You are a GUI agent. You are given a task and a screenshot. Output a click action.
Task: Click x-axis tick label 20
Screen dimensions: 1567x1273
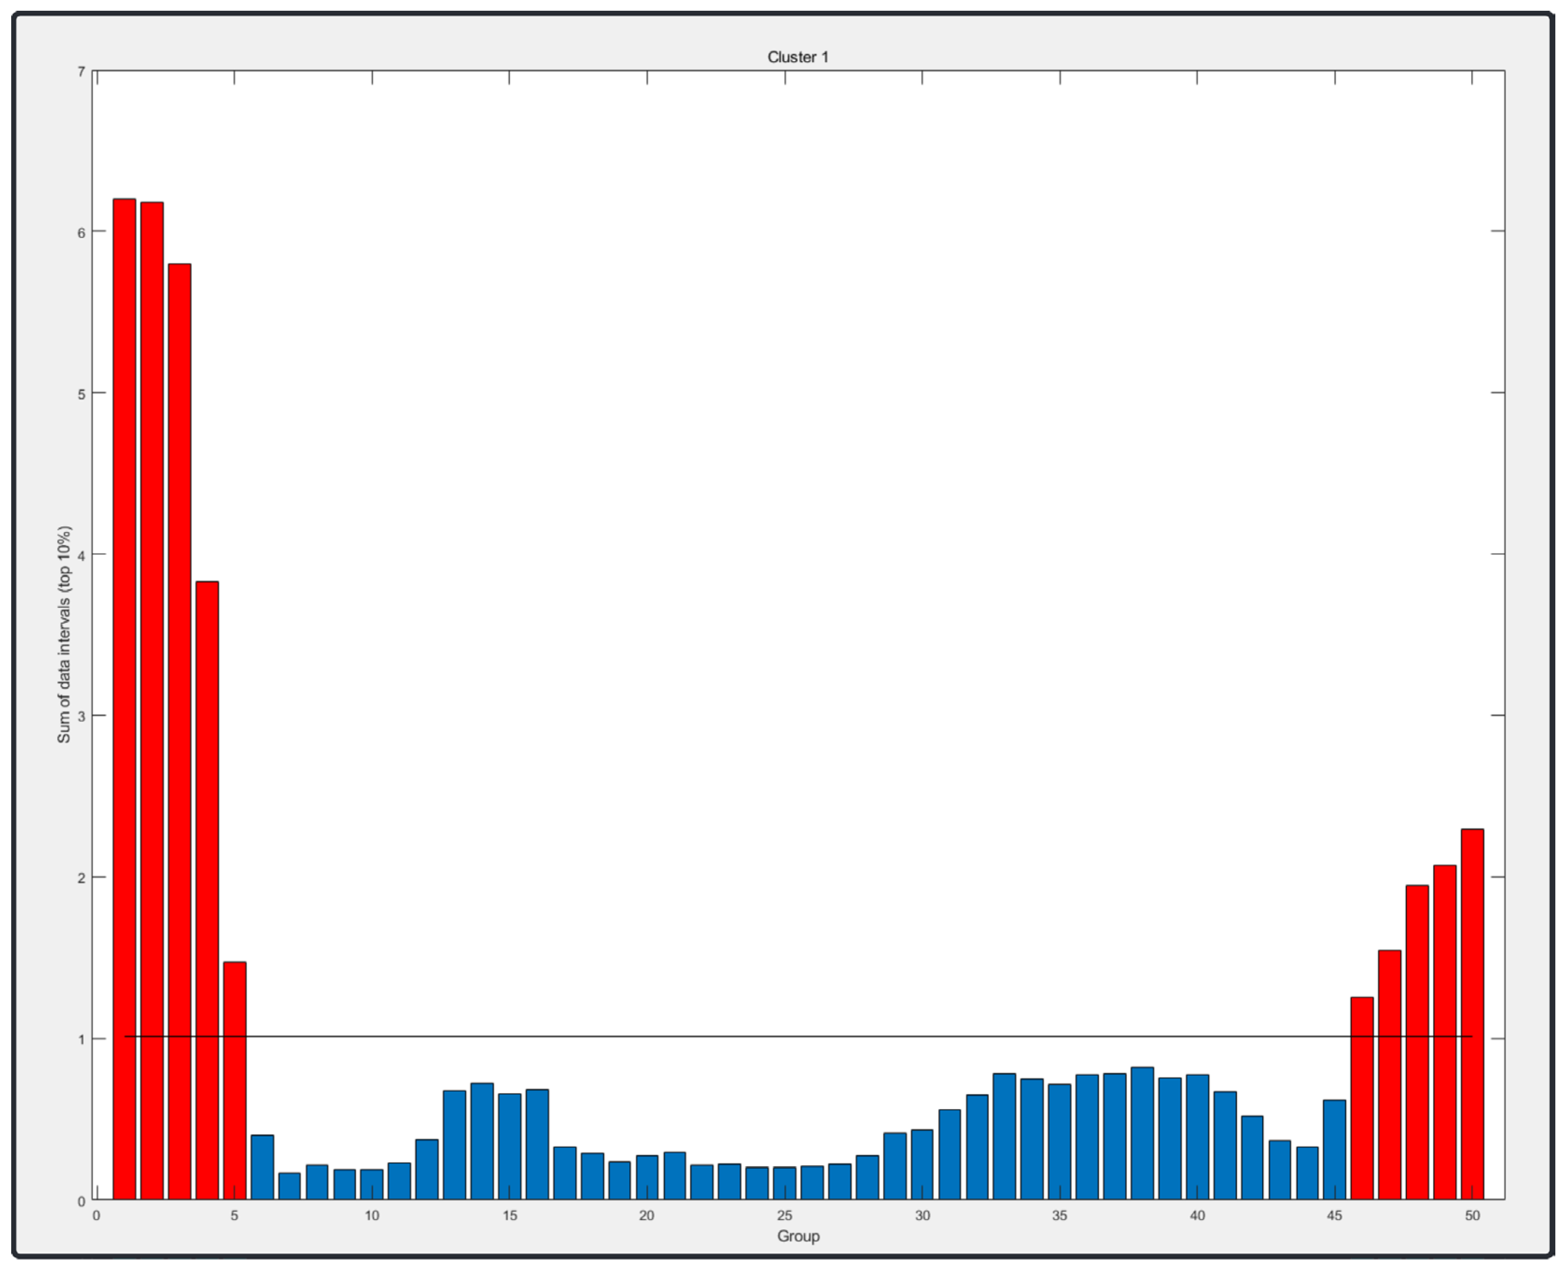pyautogui.click(x=646, y=1215)
